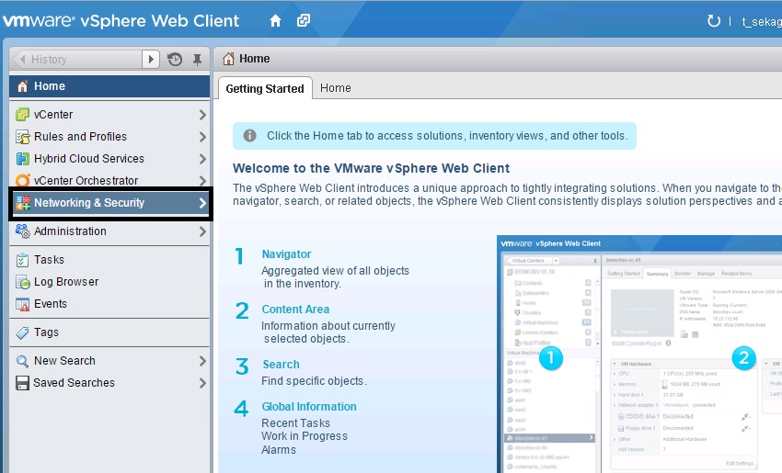The width and height of the screenshot is (782, 473).
Task: Open the vCenter inventory icon beside home
Action: click(x=304, y=20)
